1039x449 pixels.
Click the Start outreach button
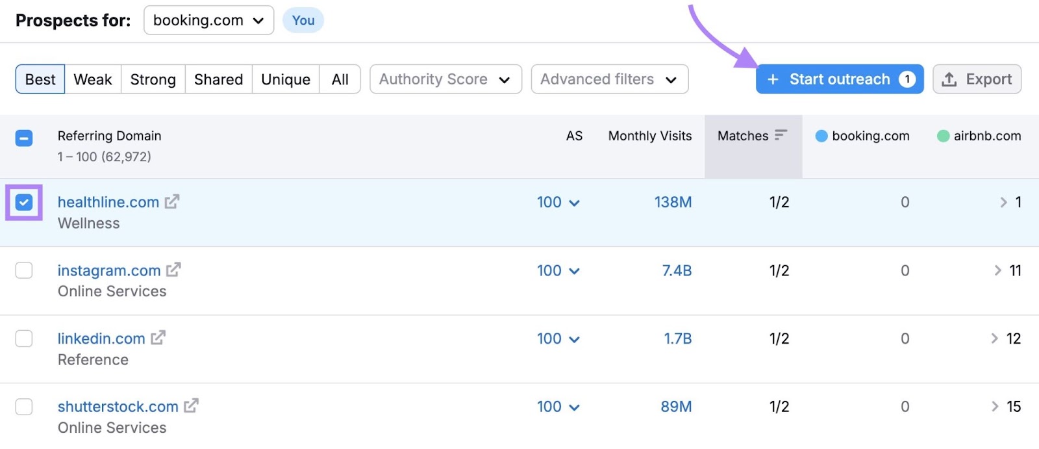coord(839,79)
